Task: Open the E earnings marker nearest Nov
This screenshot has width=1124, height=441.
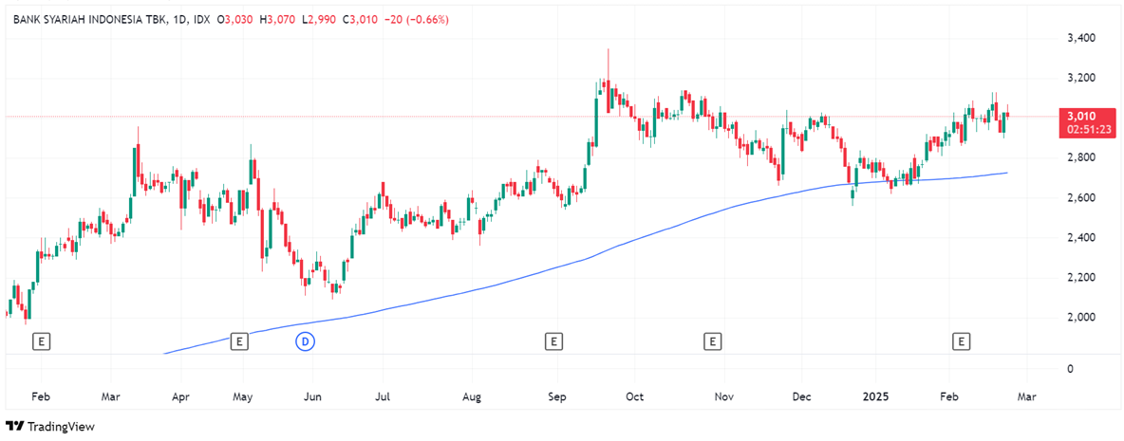Action: click(712, 341)
